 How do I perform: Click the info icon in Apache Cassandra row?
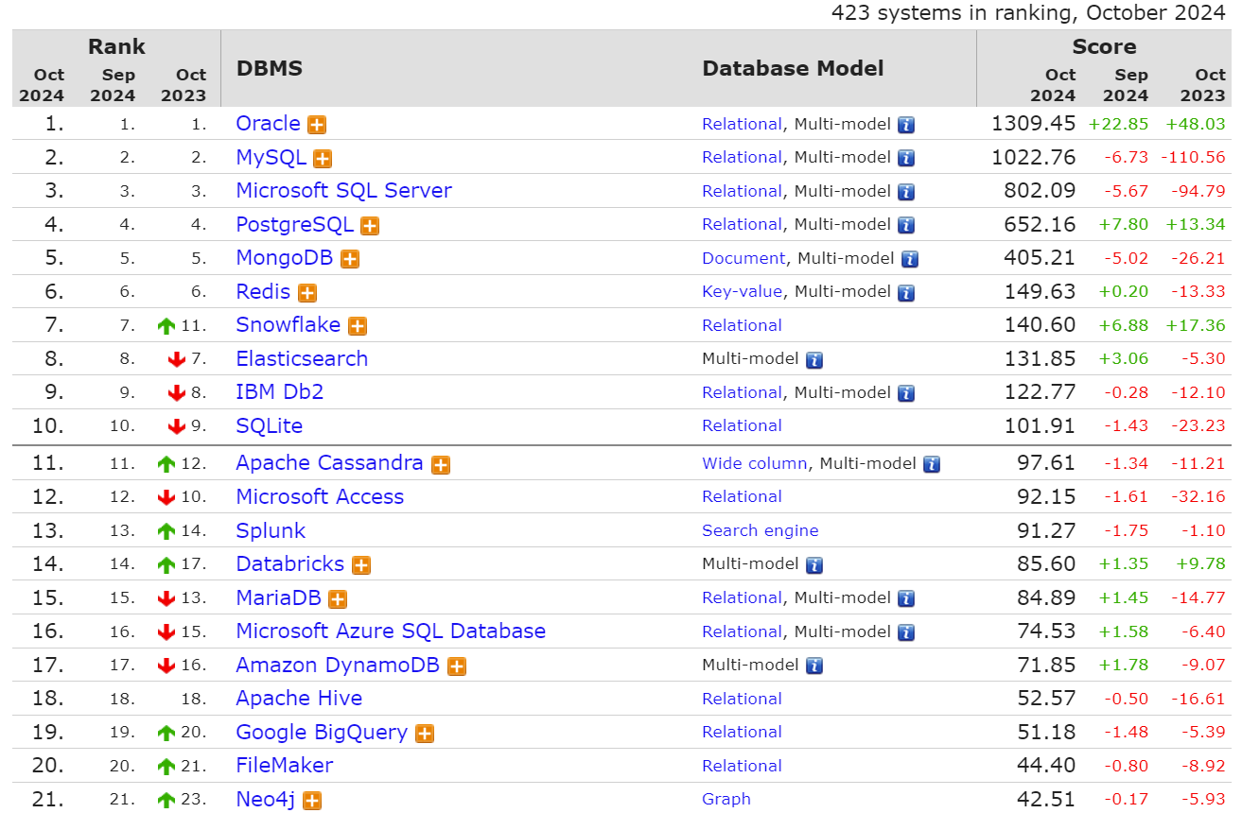(x=932, y=464)
